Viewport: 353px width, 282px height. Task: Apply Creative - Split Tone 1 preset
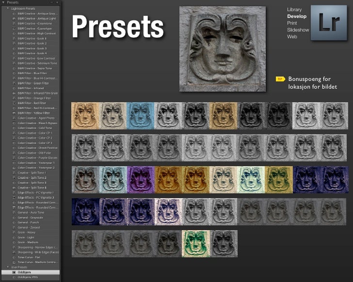click(32, 172)
